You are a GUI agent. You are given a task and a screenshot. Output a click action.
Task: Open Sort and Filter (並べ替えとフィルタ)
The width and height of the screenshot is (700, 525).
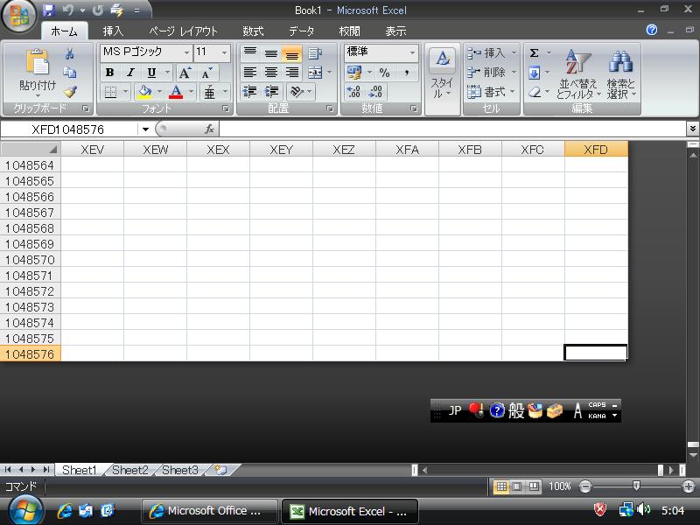click(x=578, y=74)
